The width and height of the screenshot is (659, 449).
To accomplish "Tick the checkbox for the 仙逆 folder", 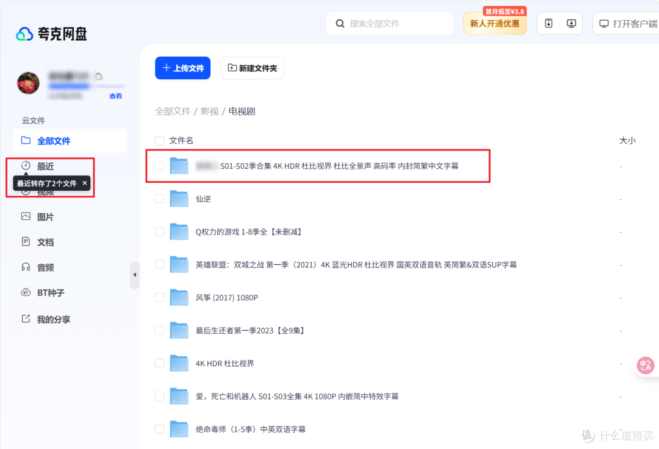I will (159, 199).
